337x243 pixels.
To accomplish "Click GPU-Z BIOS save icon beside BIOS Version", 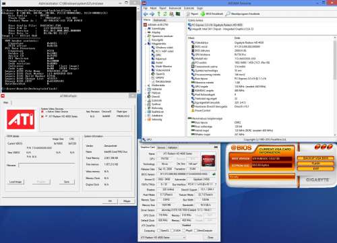I will [x=214, y=174].
